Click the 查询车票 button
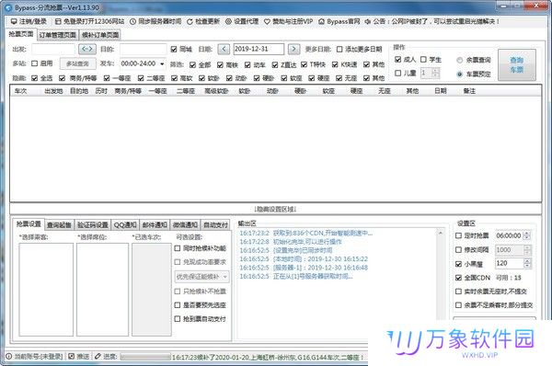 coord(517,65)
